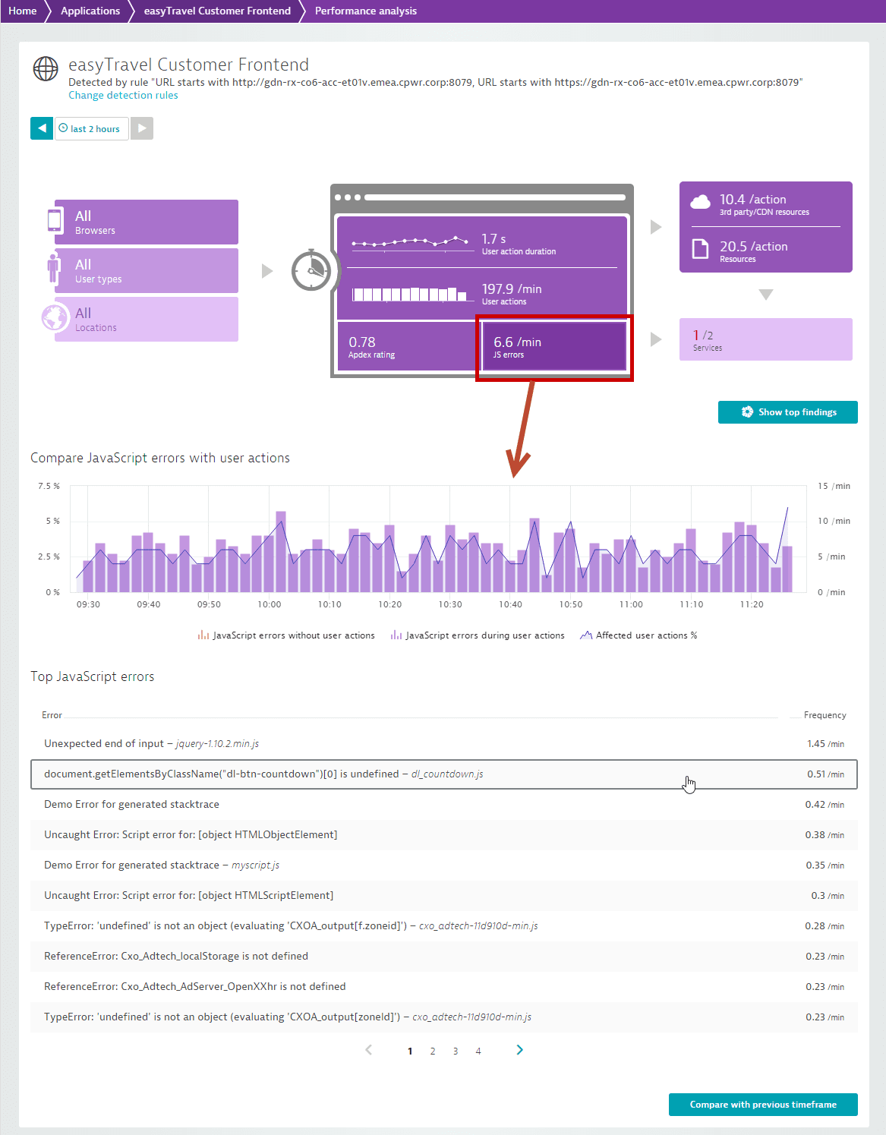Open TypeError CXOA_output[zoneId] error row
This screenshot has height=1135, width=886.
(x=444, y=1017)
